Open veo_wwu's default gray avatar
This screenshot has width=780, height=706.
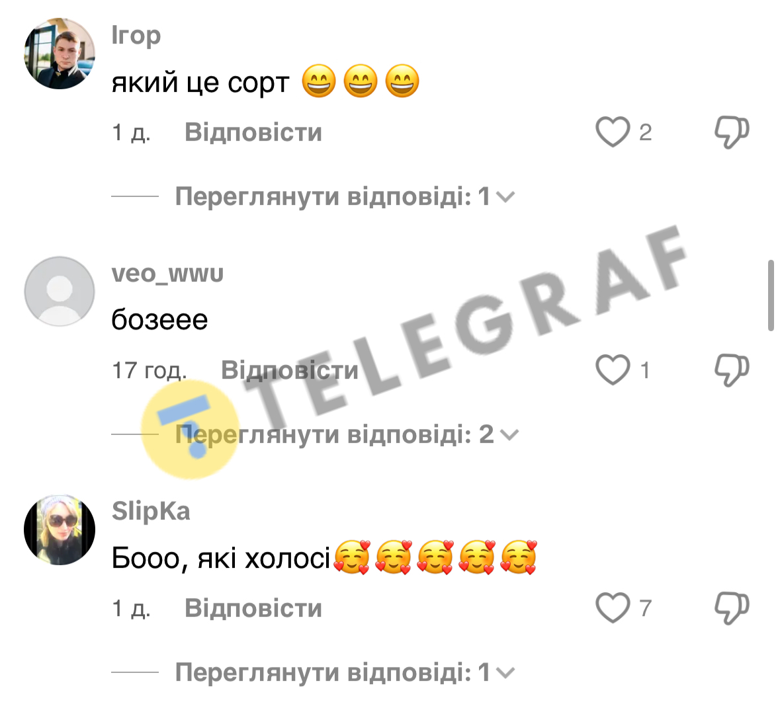click(60, 292)
